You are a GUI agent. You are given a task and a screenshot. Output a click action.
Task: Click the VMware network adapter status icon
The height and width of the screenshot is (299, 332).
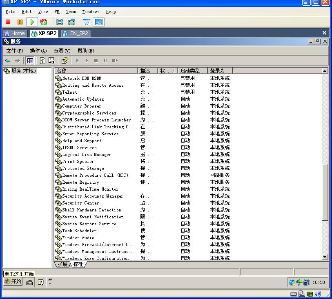[310, 294]
